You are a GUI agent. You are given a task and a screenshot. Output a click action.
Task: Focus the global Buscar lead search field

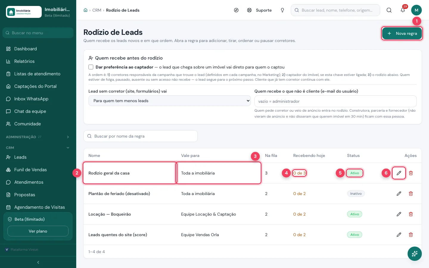click(335, 10)
